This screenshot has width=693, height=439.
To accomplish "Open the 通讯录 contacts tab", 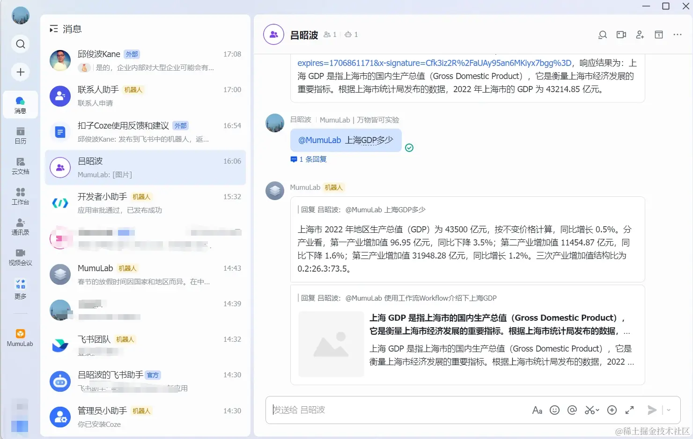I will point(20,226).
